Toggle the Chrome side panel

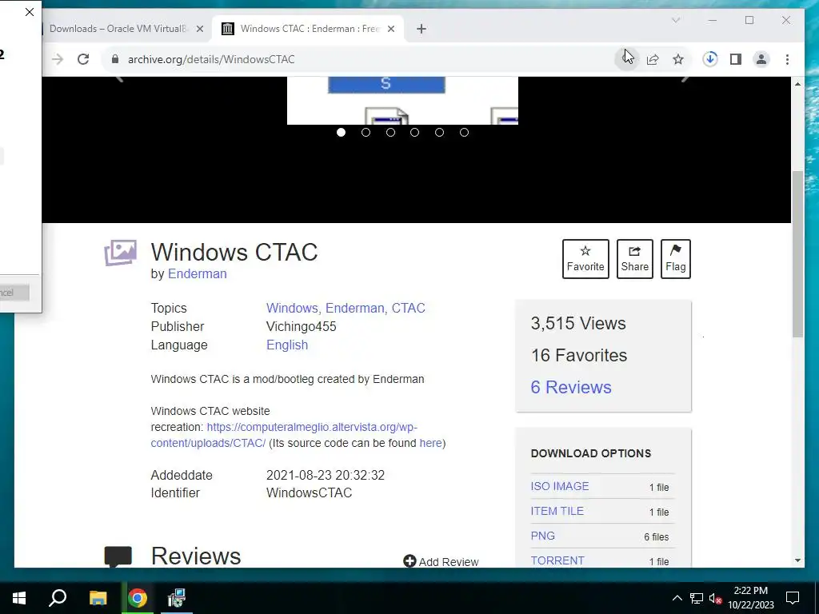click(x=736, y=59)
